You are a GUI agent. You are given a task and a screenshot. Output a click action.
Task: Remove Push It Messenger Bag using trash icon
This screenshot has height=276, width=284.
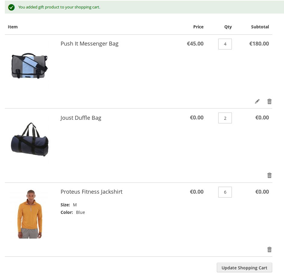pos(269,101)
